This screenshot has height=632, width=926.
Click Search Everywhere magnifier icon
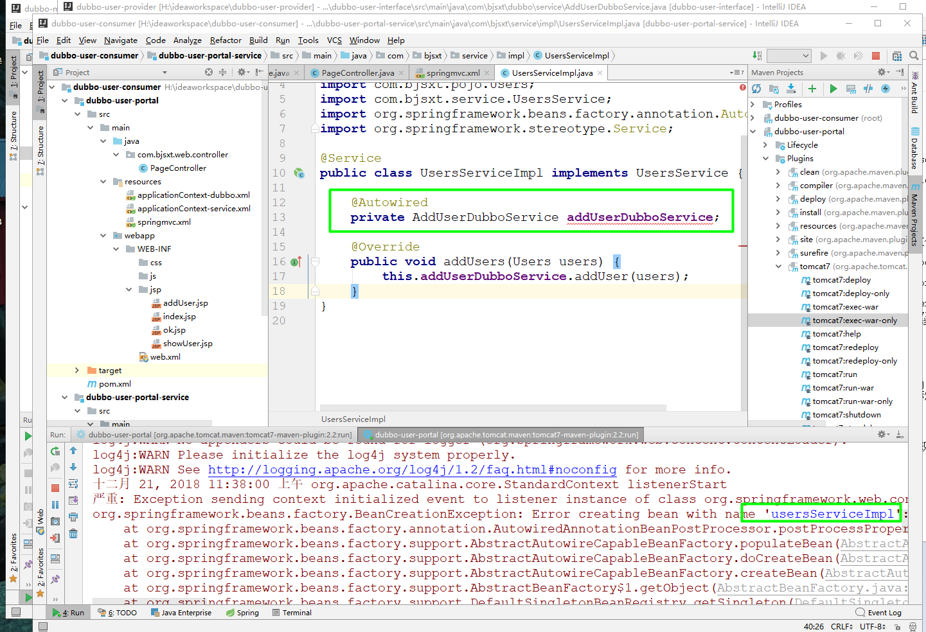(913, 56)
